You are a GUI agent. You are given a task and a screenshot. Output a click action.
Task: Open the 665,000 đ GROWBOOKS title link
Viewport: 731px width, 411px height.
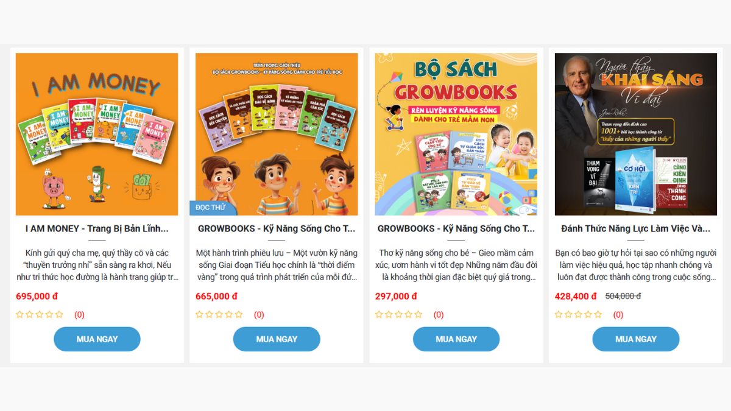(x=277, y=229)
